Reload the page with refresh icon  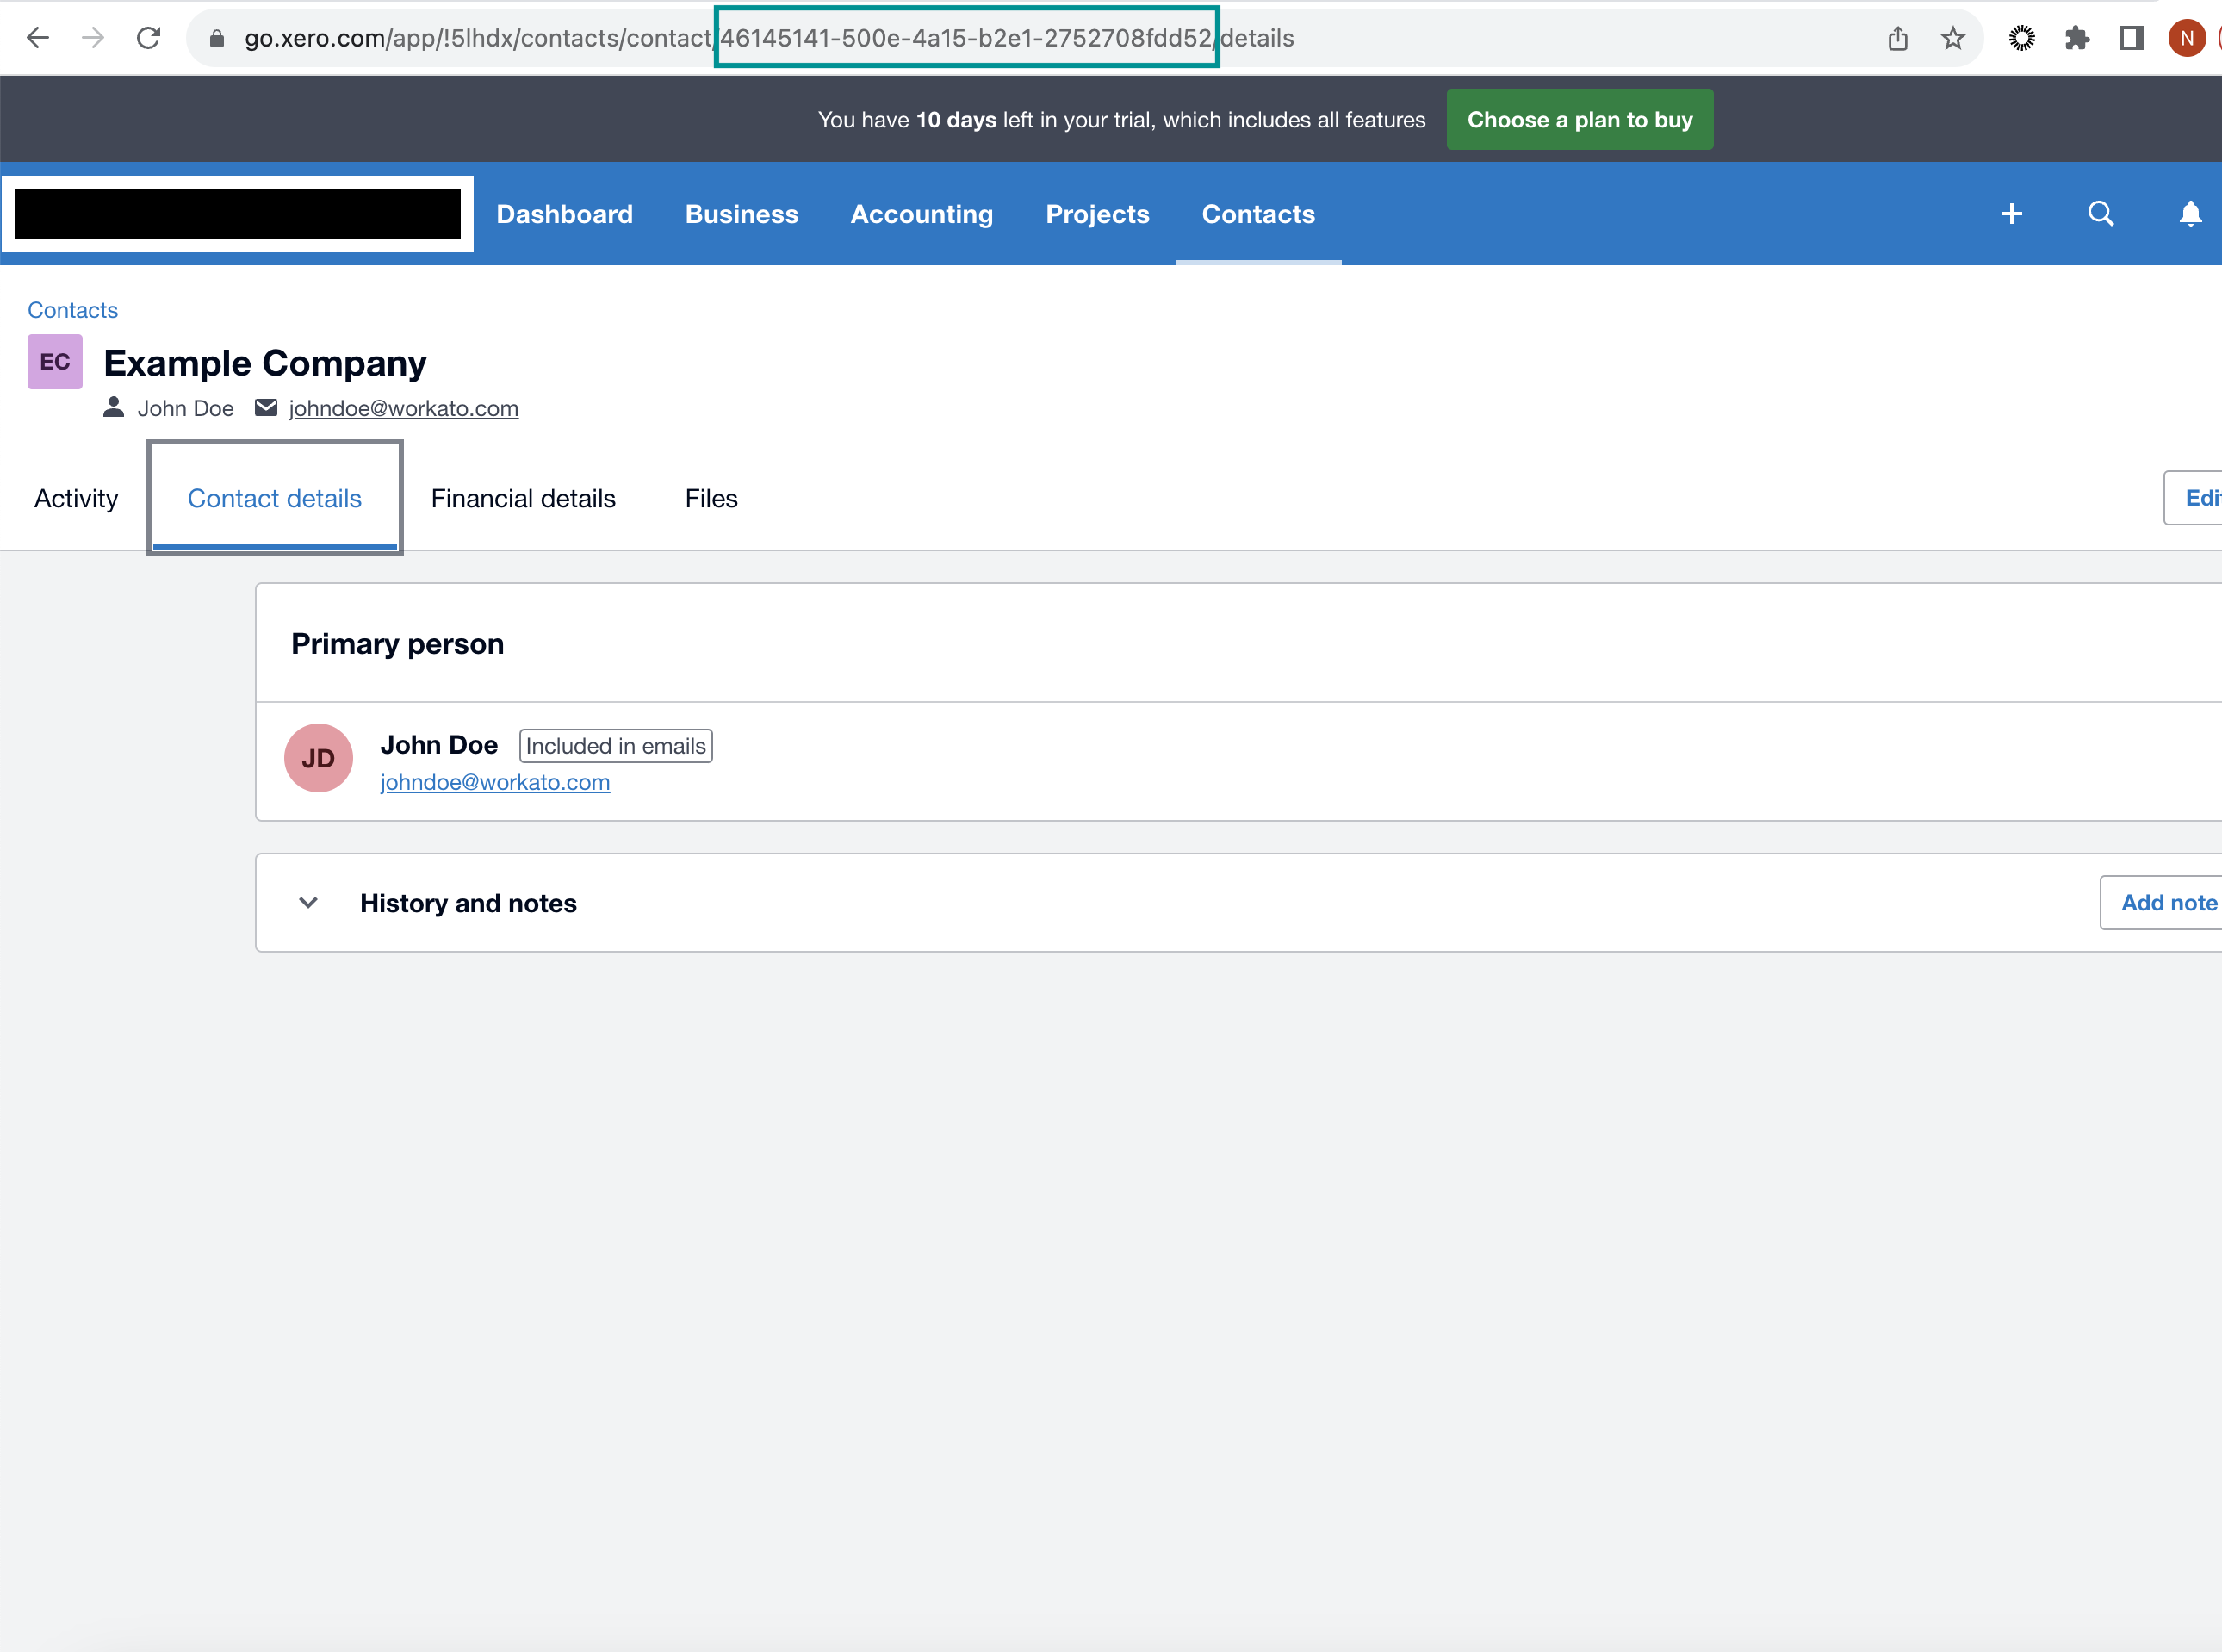tap(149, 38)
